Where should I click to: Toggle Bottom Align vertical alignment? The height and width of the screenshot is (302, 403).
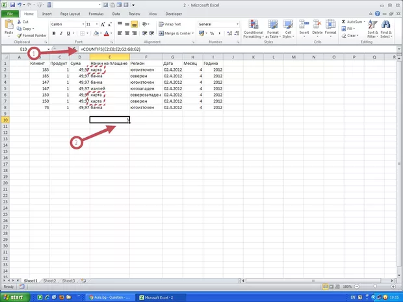click(x=134, y=24)
